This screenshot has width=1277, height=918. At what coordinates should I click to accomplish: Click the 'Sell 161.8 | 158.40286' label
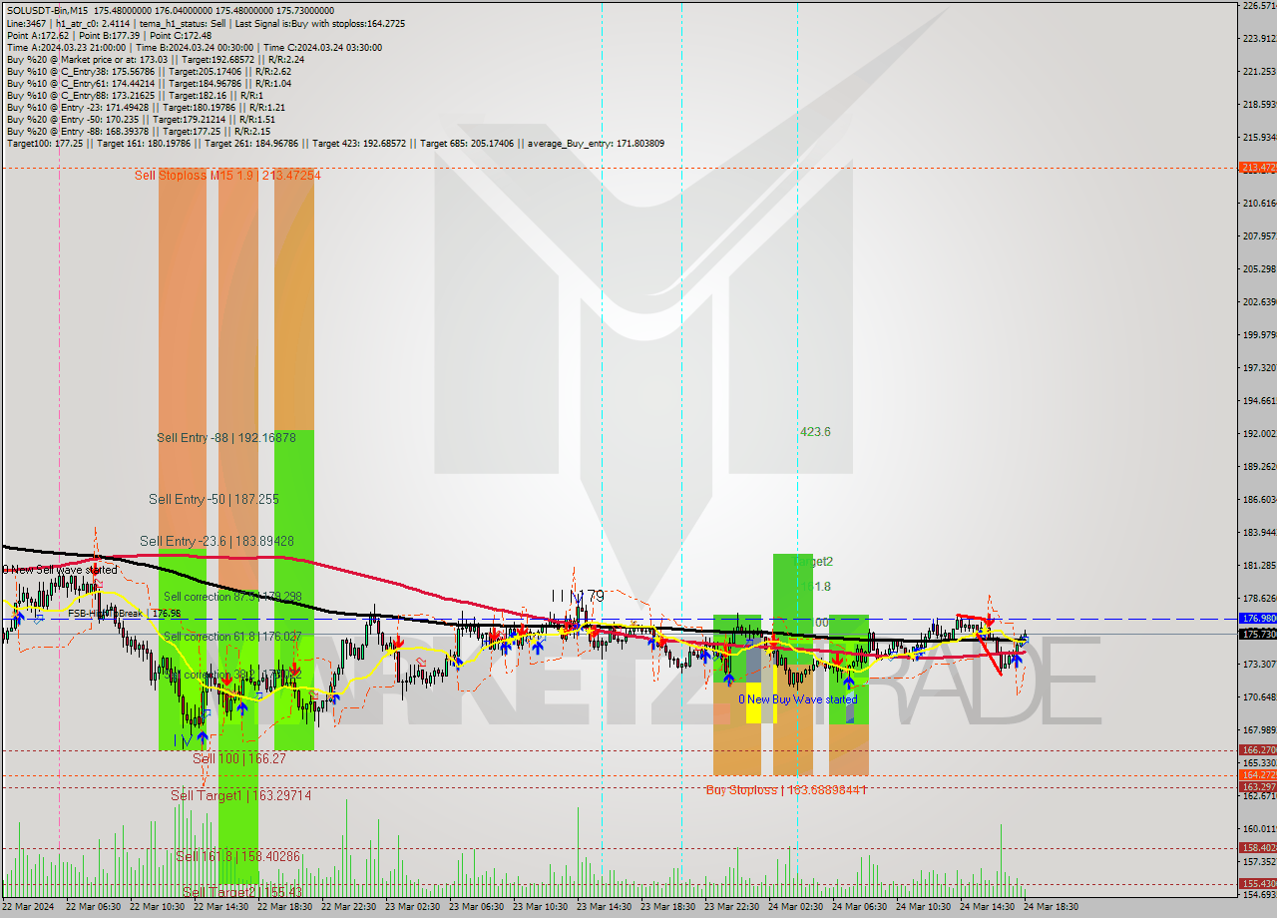237,856
